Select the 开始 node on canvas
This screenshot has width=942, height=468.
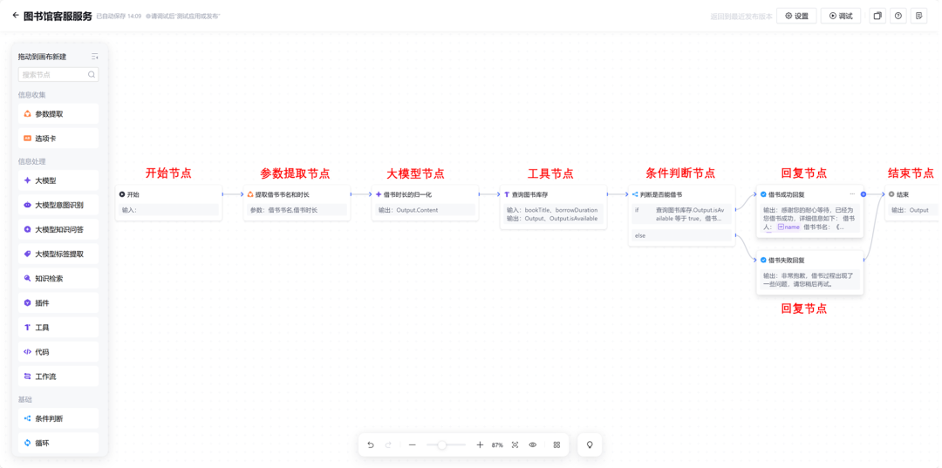coord(169,203)
